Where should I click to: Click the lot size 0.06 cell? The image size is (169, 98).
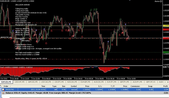pyautogui.click(x=64, y=90)
